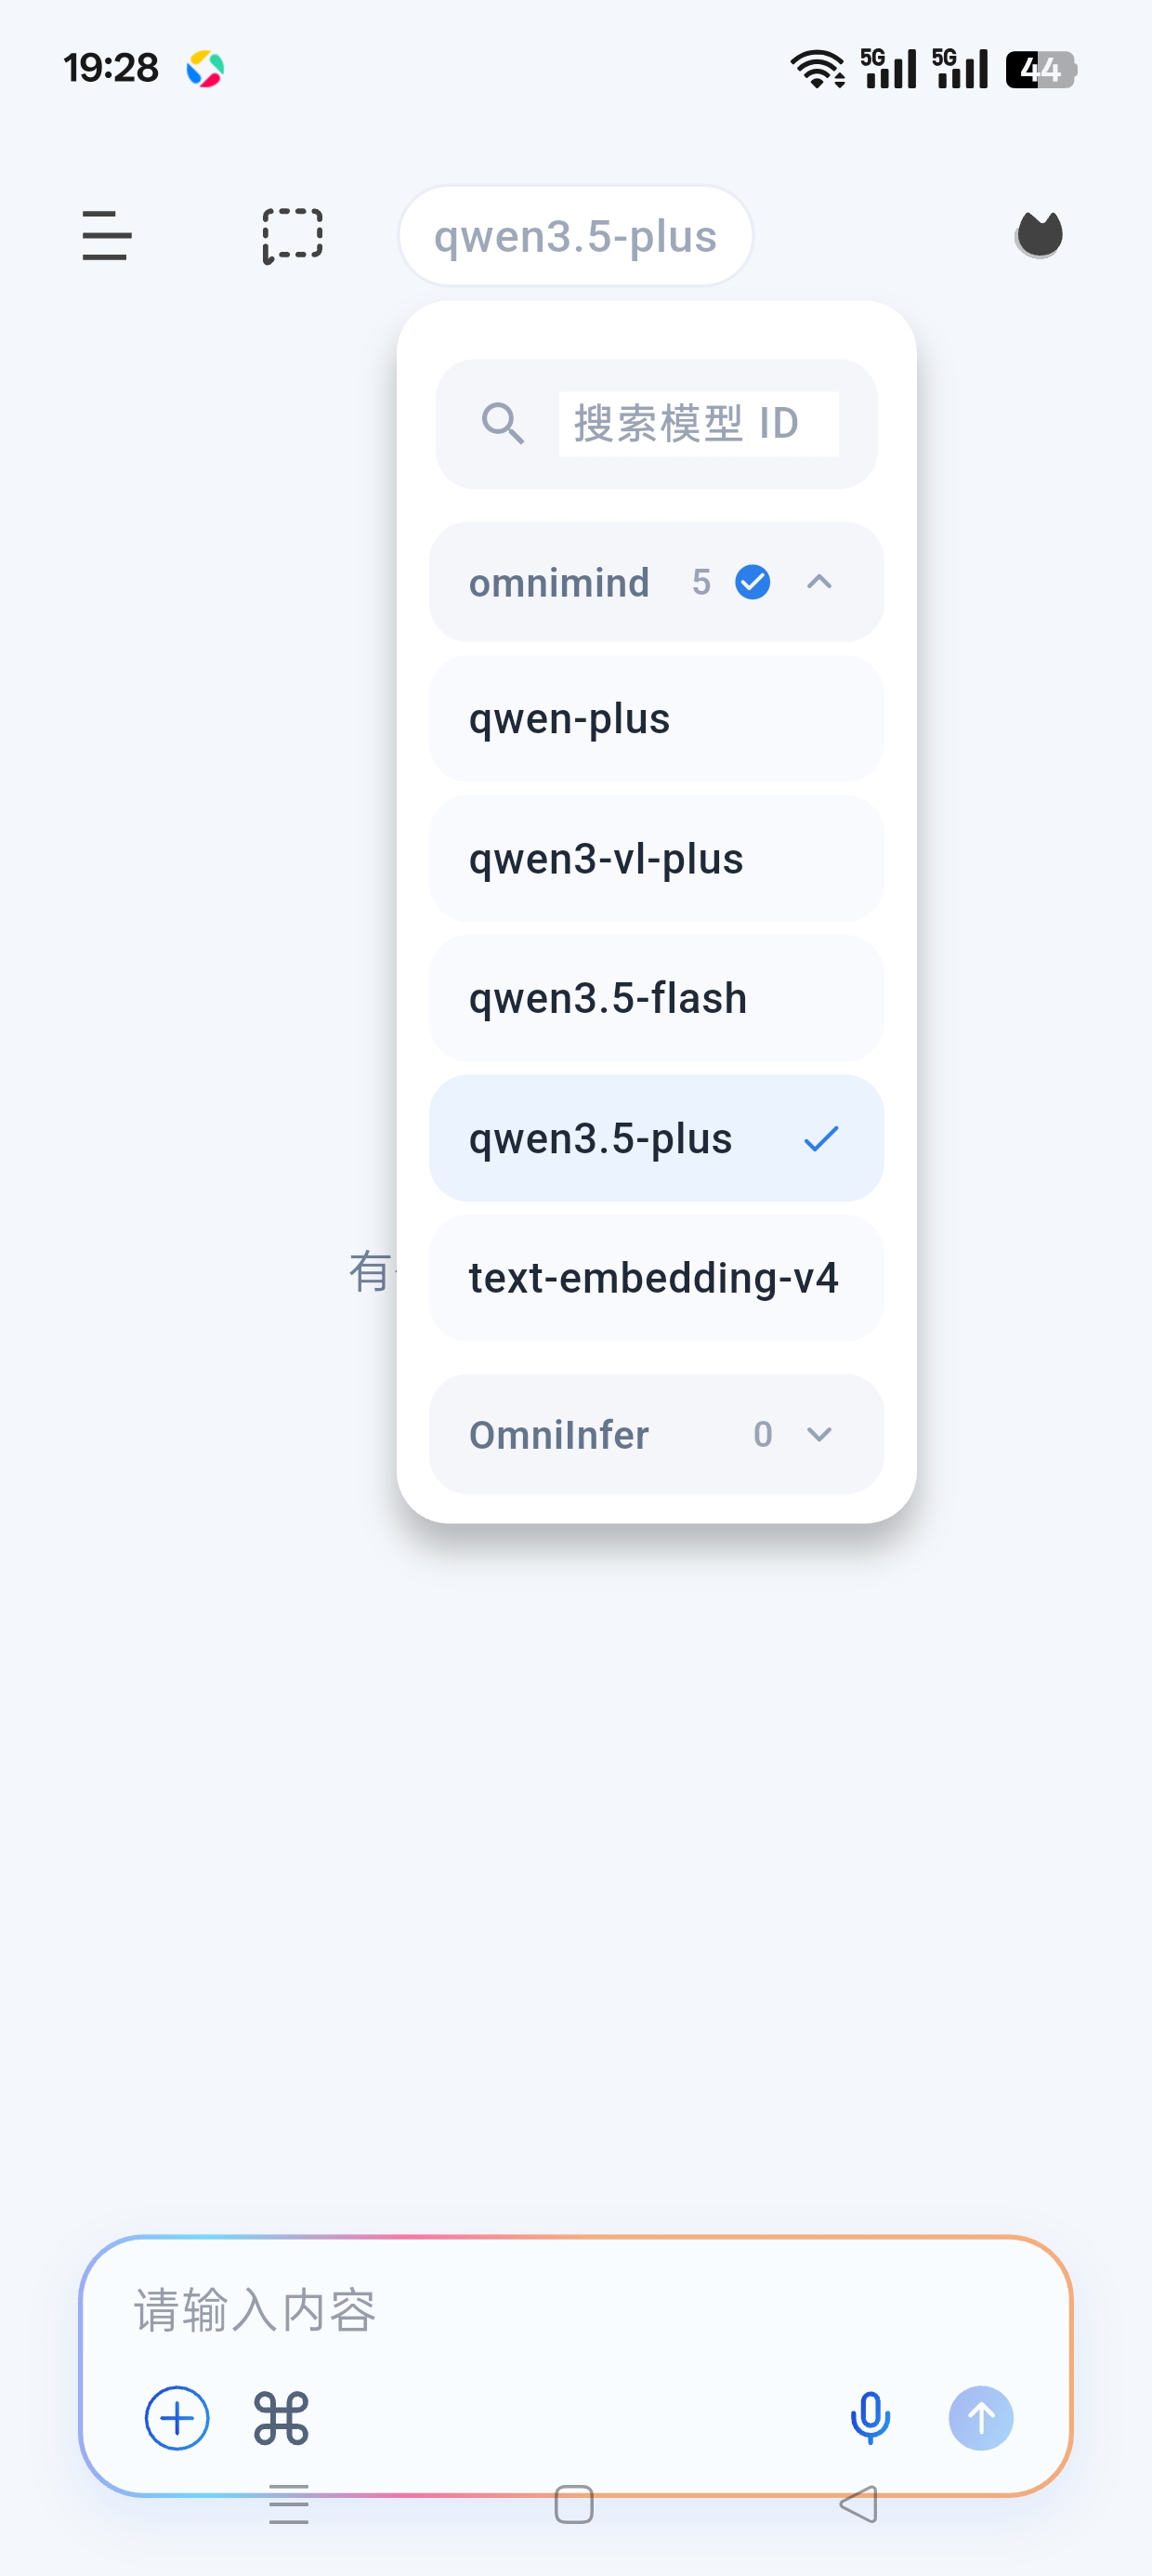Collapse the omnimind provider group
1152x2576 pixels.
pos(819,582)
